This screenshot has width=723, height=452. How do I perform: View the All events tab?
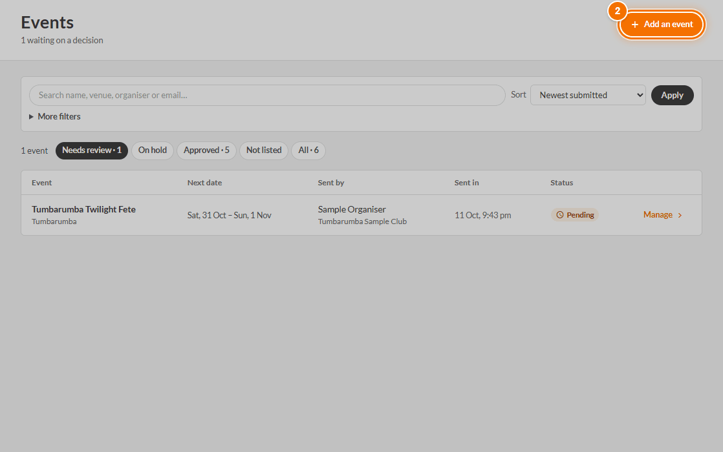308,150
